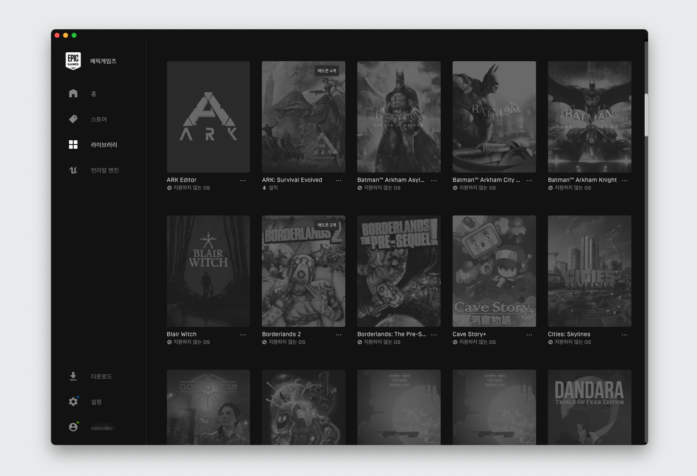697x476 pixels.
Task: Open more options for Borderlands 2
Action: coord(338,334)
